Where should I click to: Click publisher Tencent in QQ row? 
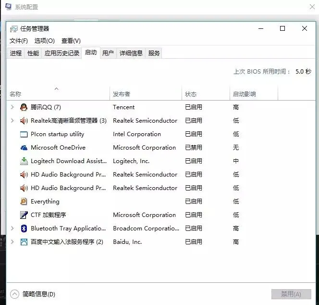[x=123, y=107]
